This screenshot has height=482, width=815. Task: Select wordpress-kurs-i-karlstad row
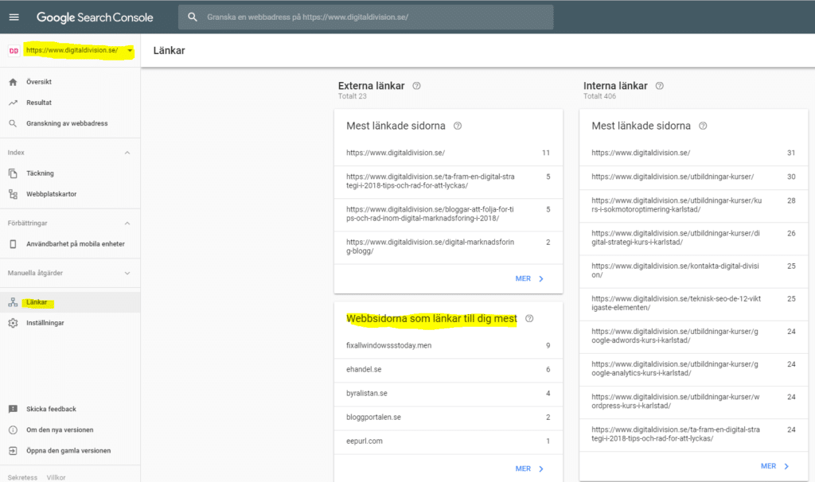[x=693, y=402]
